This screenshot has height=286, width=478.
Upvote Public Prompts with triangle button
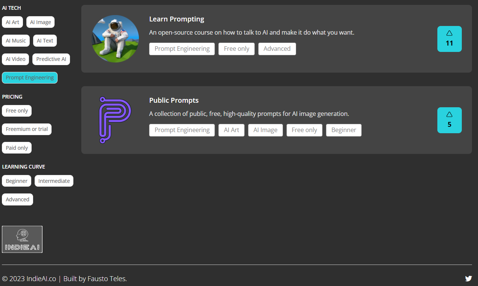point(449,120)
